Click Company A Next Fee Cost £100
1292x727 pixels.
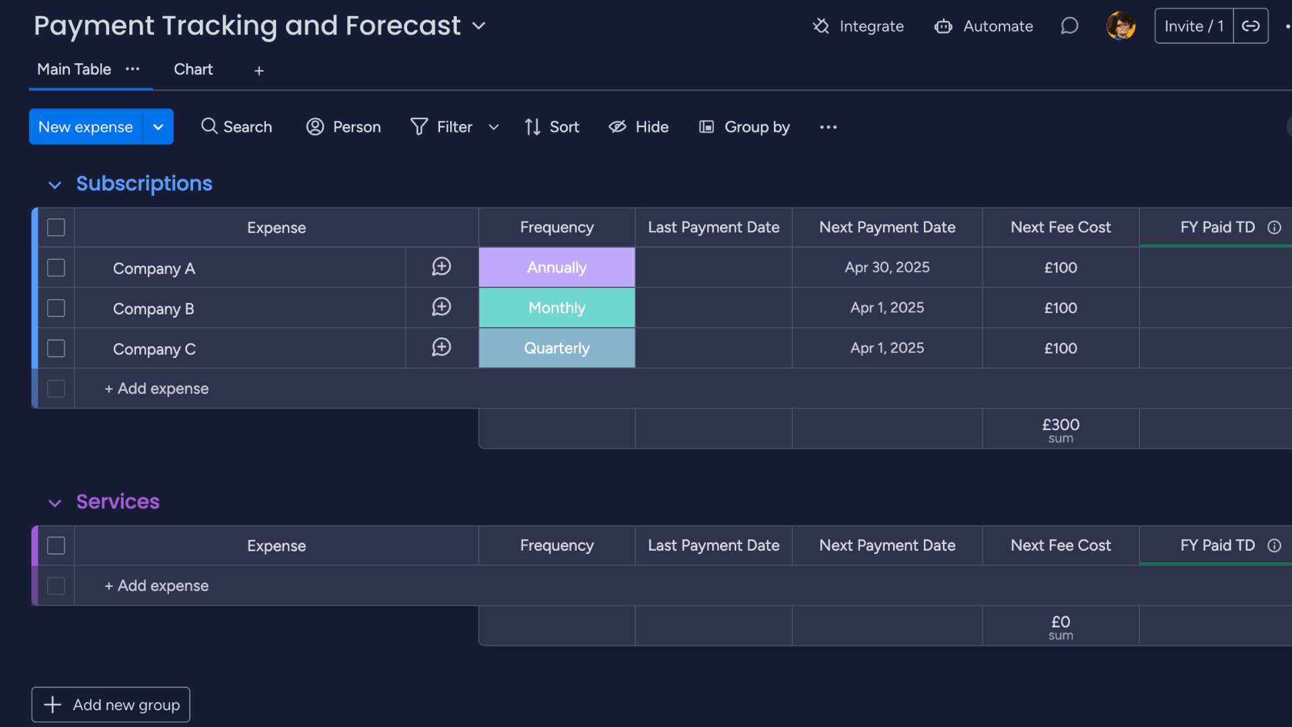[1061, 268]
